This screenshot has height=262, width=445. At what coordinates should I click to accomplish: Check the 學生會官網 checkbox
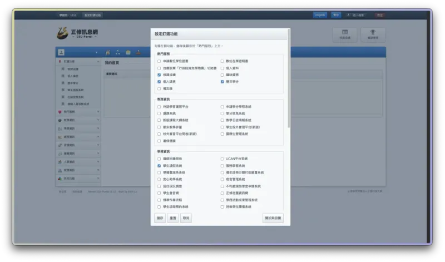[159, 193]
